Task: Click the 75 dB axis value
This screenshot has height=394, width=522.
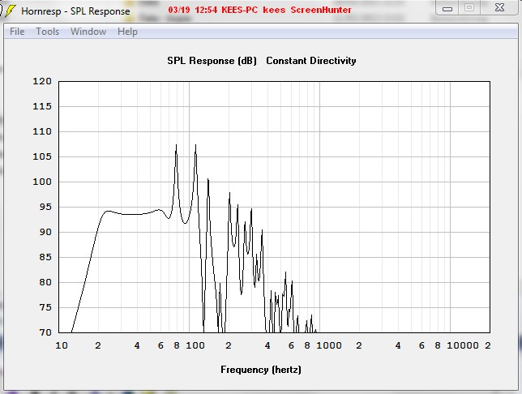Action: coord(45,307)
